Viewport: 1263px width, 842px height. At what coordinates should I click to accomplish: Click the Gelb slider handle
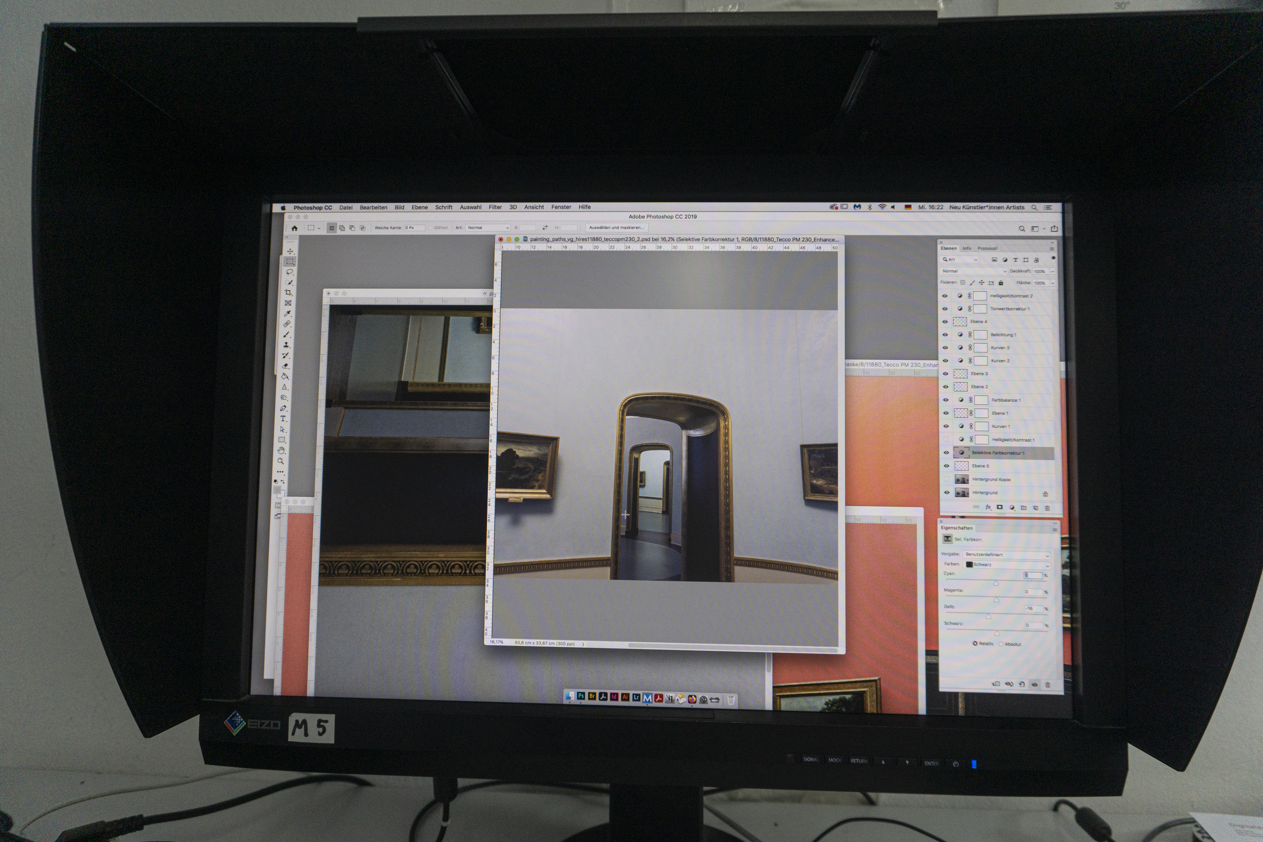pos(988,617)
